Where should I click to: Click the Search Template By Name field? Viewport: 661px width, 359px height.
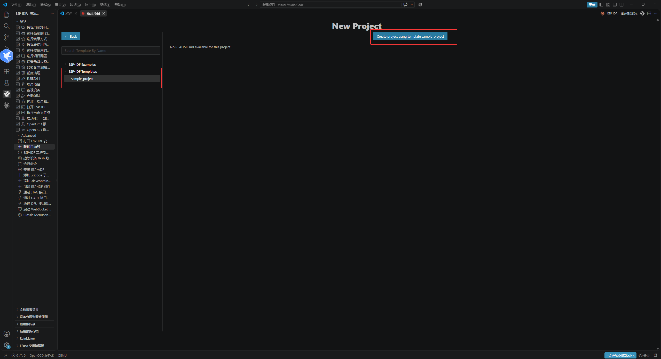point(111,51)
